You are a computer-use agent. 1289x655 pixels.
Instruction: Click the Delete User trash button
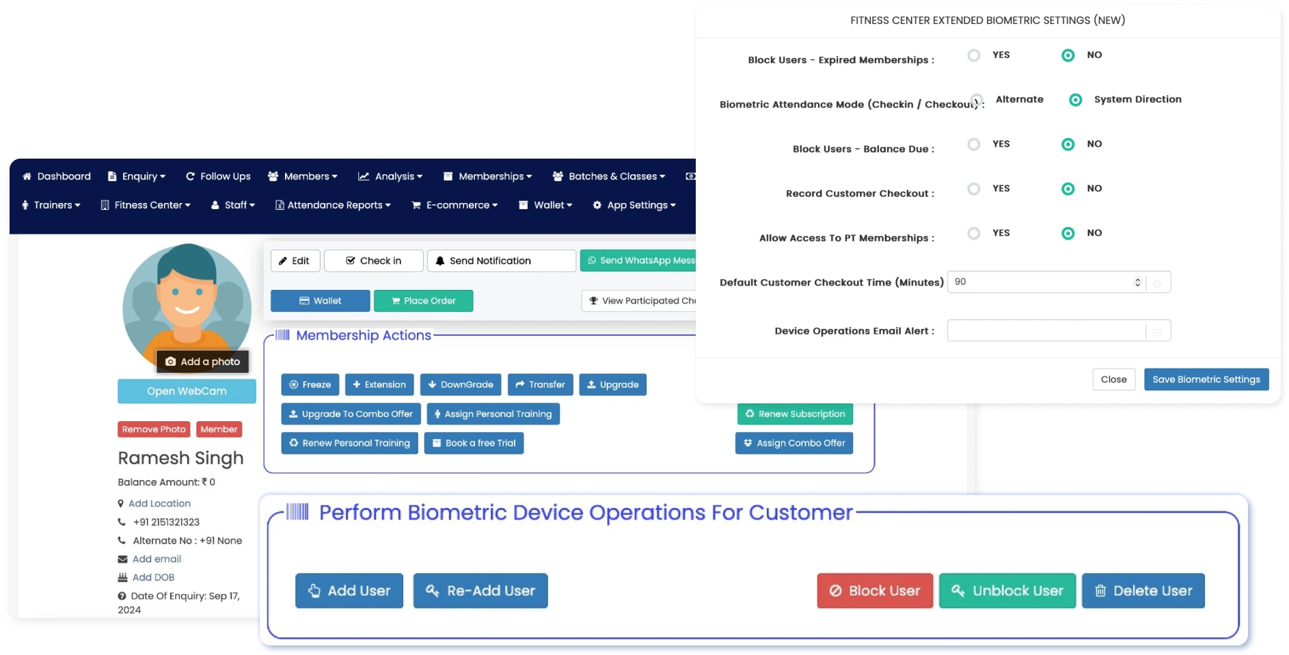(x=1143, y=591)
